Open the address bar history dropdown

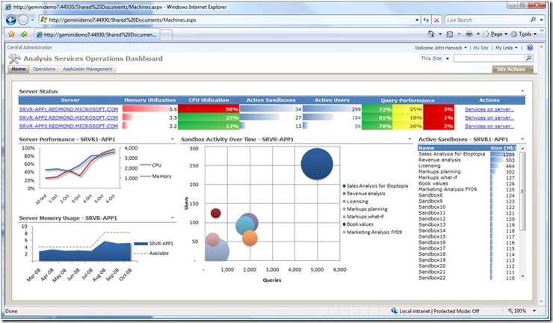(417, 20)
